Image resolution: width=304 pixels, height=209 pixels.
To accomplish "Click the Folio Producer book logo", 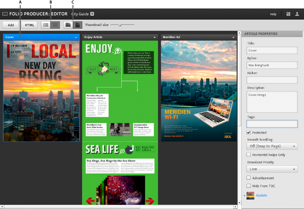I will (4, 14).
